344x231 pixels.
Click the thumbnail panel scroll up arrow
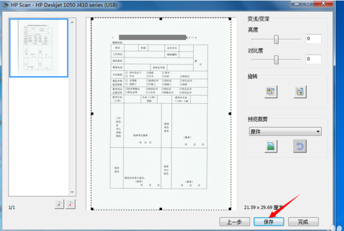tap(72, 21)
